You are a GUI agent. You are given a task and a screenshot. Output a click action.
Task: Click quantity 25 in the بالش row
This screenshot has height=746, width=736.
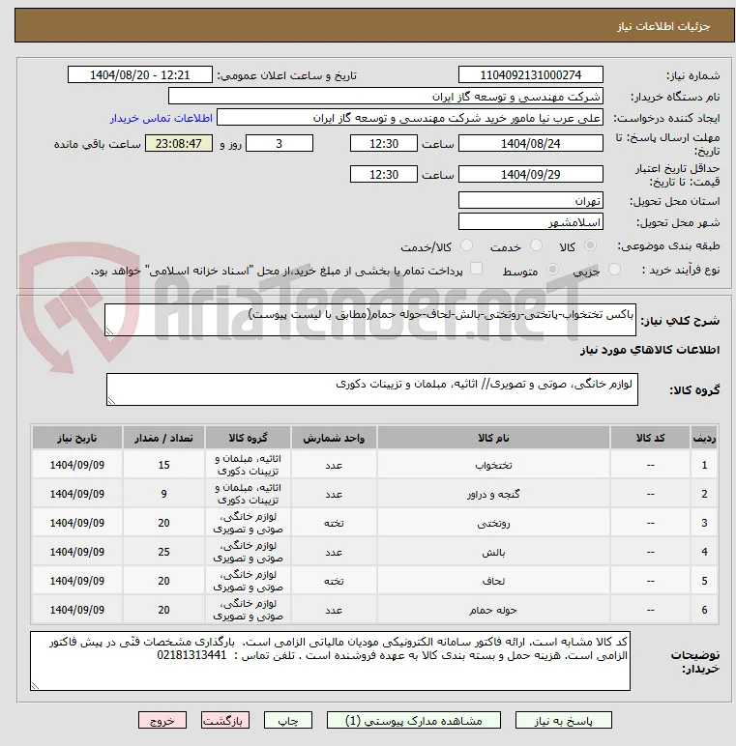pyautogui.click(x=163, y=552)
